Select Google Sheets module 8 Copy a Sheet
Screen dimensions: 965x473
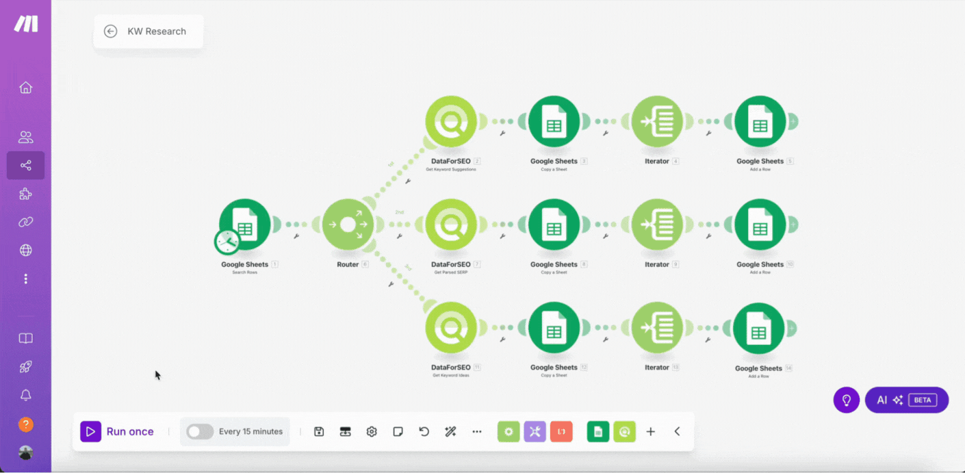[x=554, y=225]
